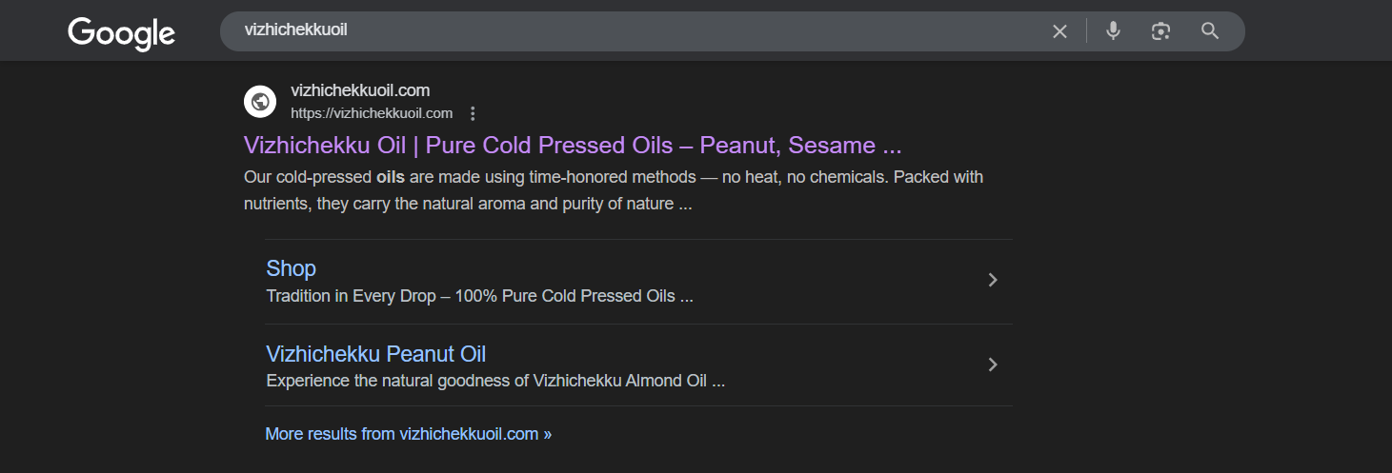Select the Vizhichekku Almond Oil description text
Screen dimensions: 1392x473
point(495,382)
